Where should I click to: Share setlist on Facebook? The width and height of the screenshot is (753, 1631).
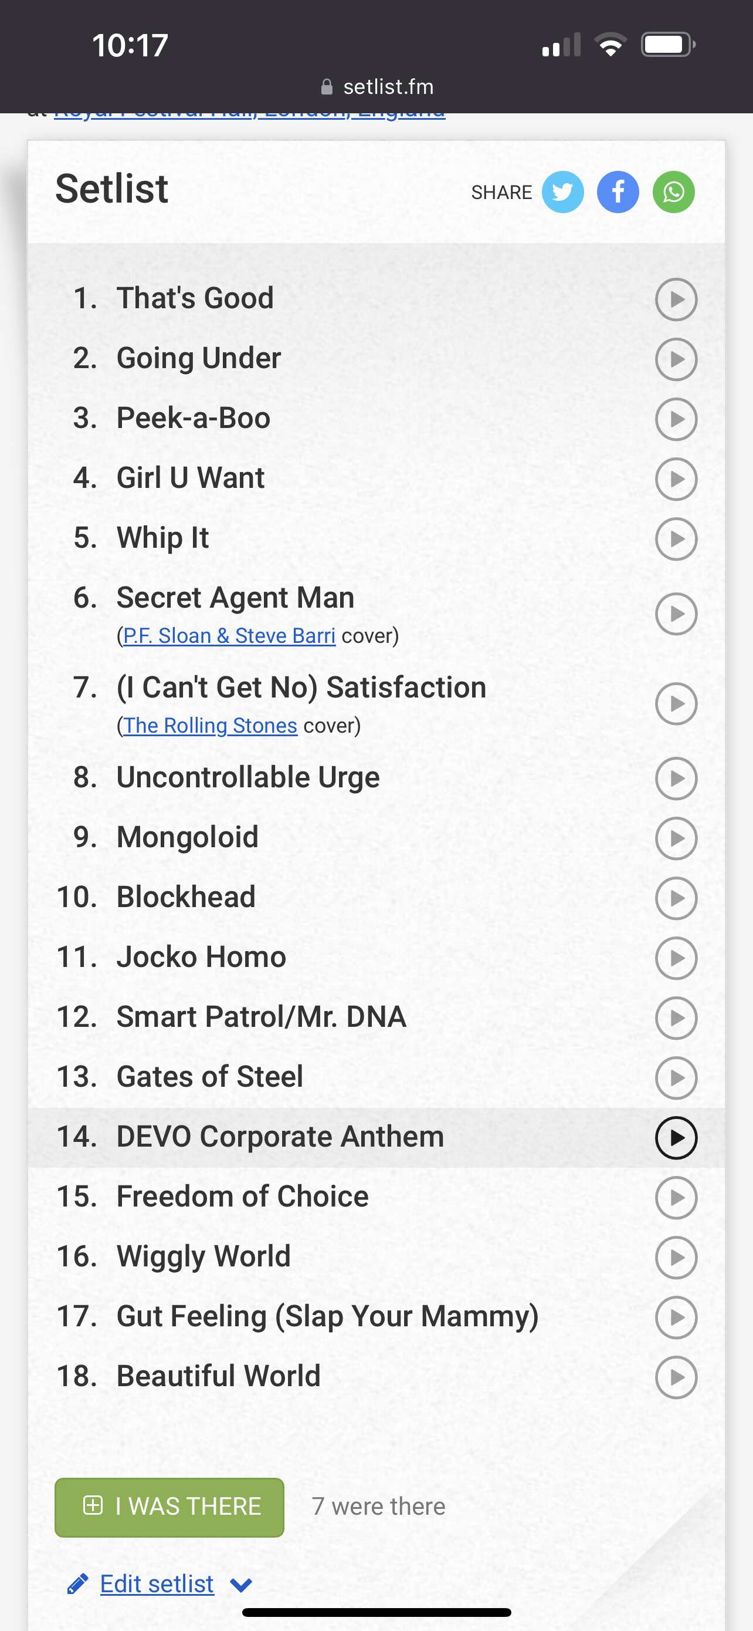618,192
